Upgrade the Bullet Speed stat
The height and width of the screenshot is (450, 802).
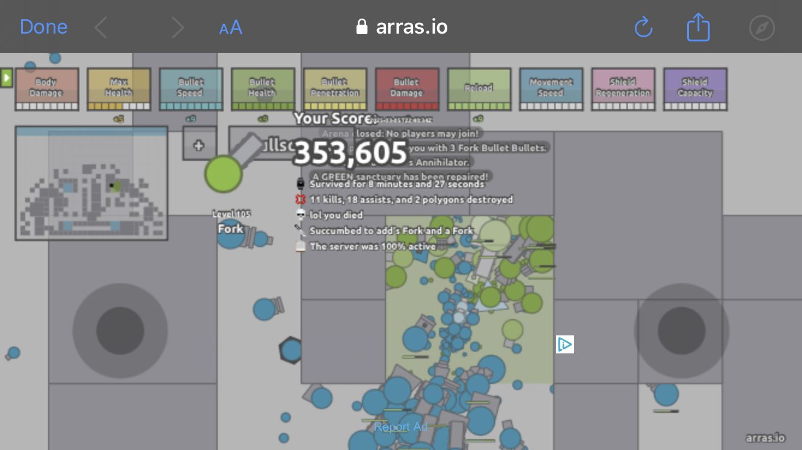coord(191,89)
